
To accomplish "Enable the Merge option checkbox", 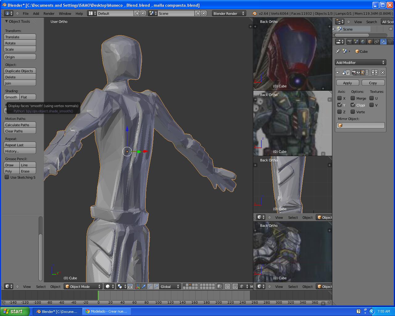I will click(x=353, y=98).
